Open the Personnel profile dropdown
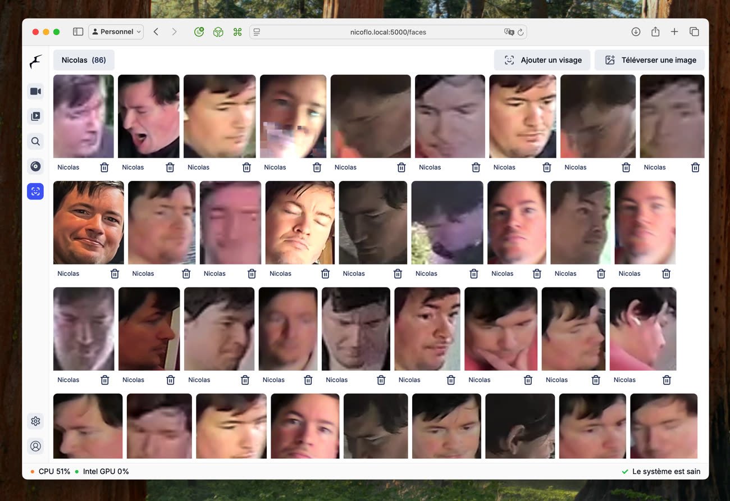The height and width of the screenshot is (501, 730). pyautogui.click(x=116, y=32)
